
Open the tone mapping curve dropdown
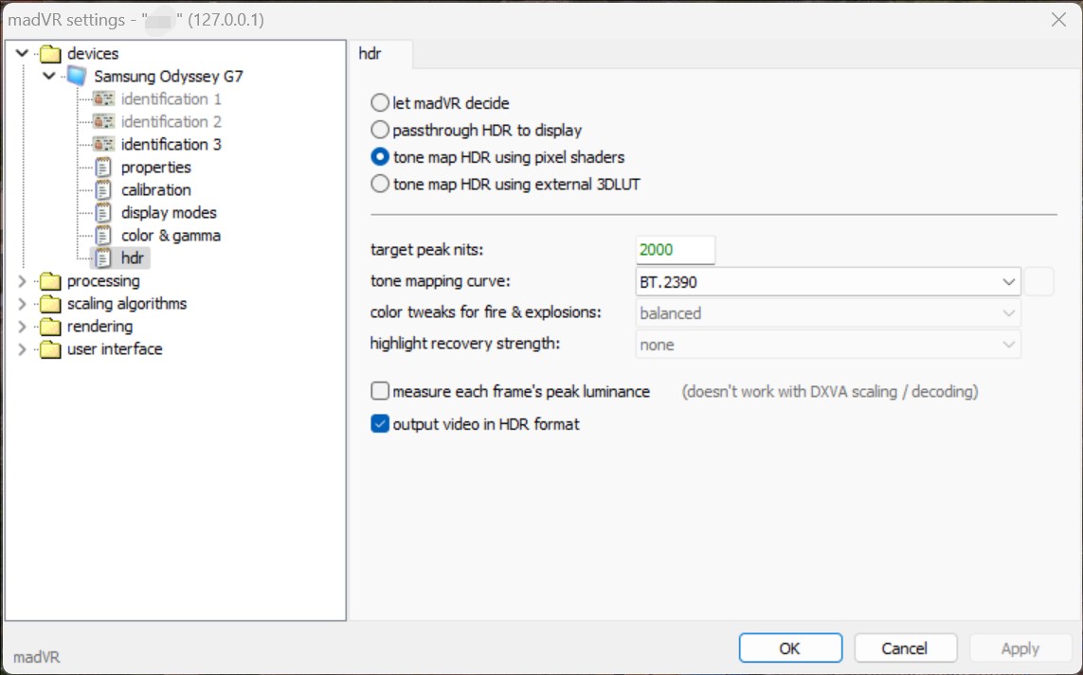click(x=828, y=282)
